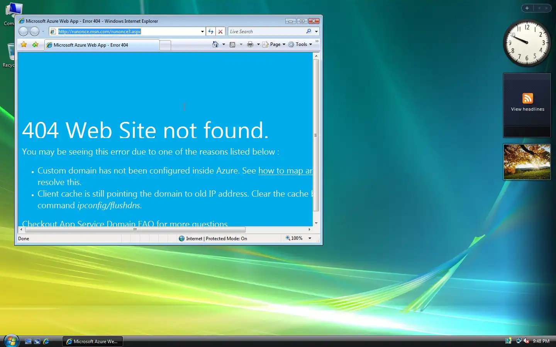Click the Internet Protected Mode status indicator
Viewport: 556px width, 347px height.
213,239
